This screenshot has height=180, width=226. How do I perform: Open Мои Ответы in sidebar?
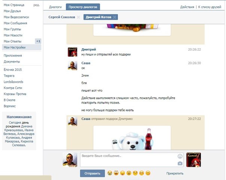point(13,42)
